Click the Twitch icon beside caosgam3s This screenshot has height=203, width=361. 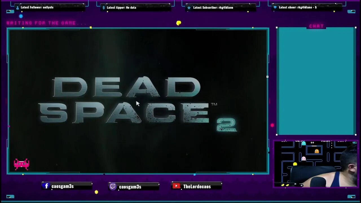tap(113, 187)
